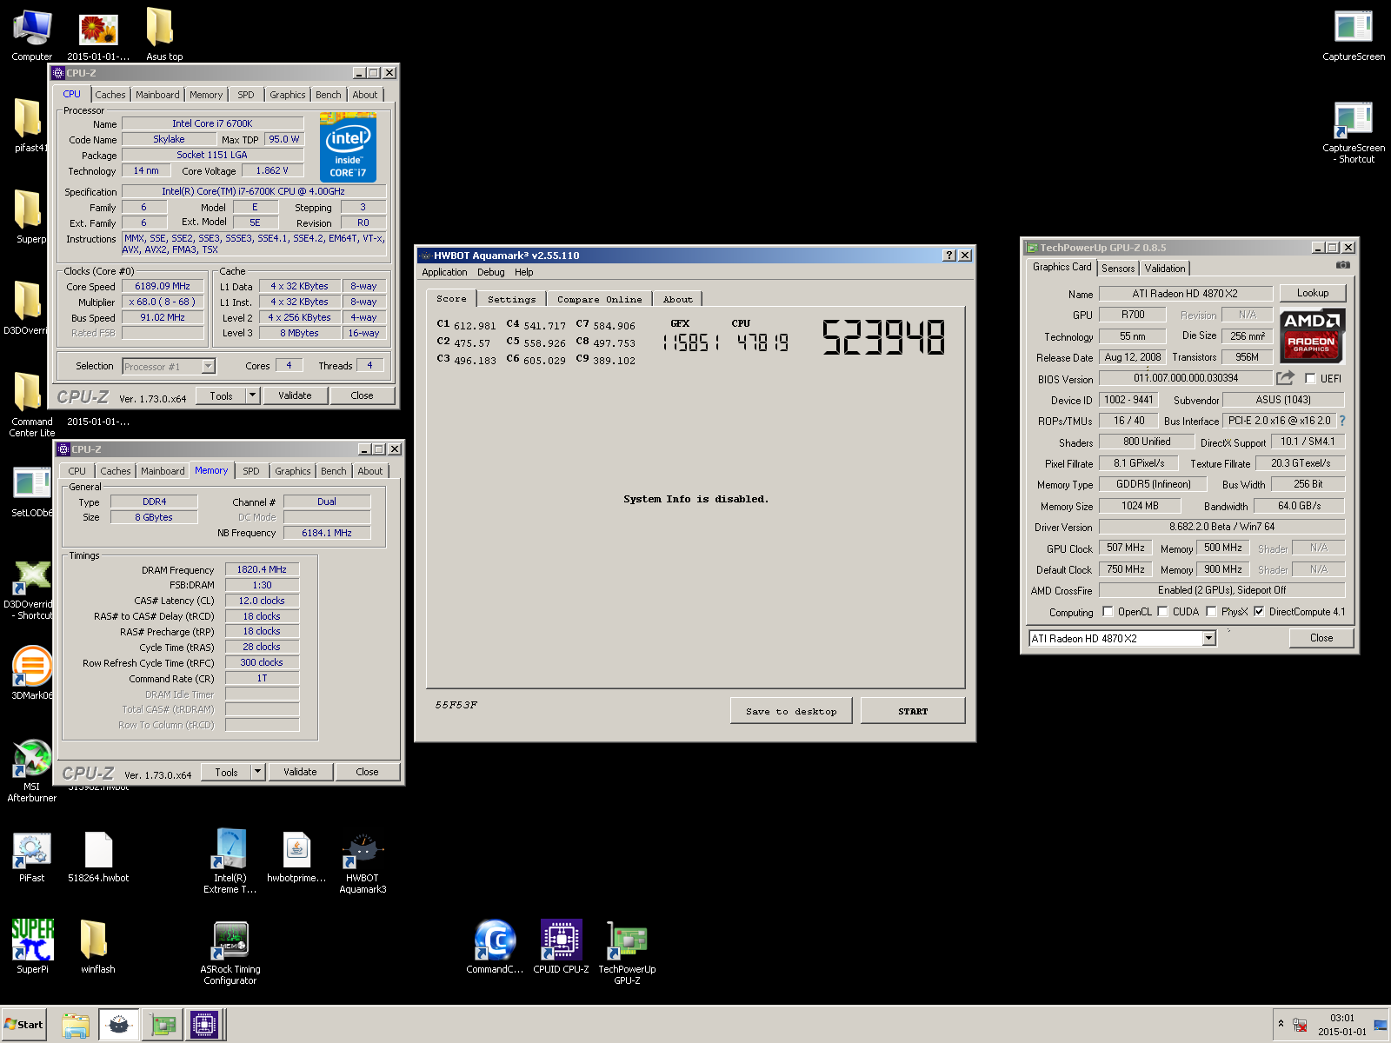Image resolution: width=1391 pixels, height=1043 pixels.
Task: Click the Core Speed value 6189.09 MHz
Action: point(163,286)
